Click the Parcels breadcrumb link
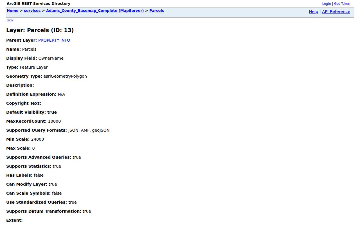This screenshot has height=225, width=360. pos(157,11)
